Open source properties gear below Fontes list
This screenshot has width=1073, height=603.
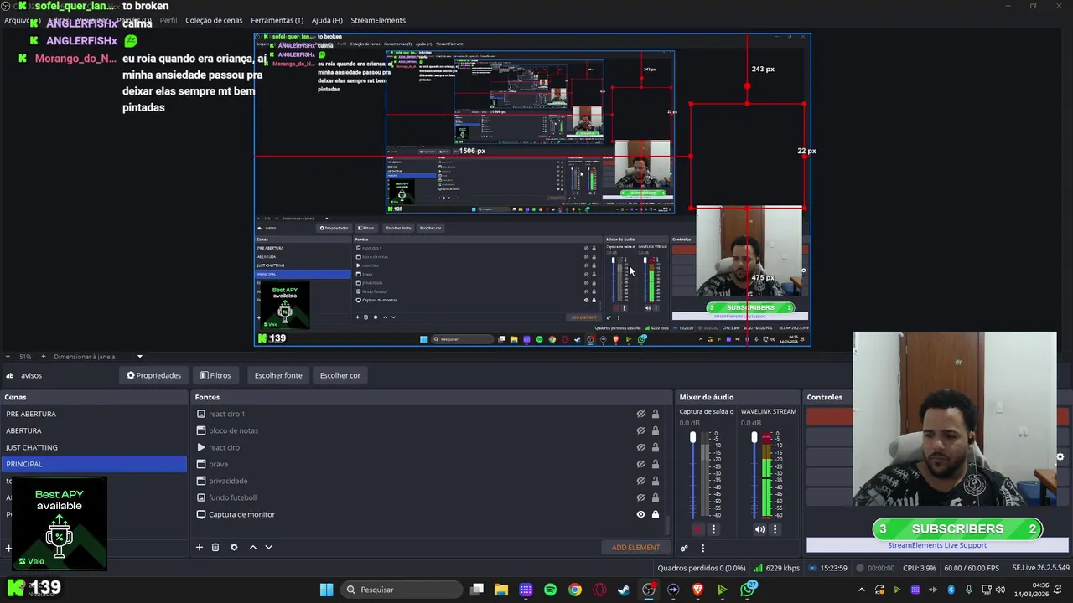tap(234, 547)
